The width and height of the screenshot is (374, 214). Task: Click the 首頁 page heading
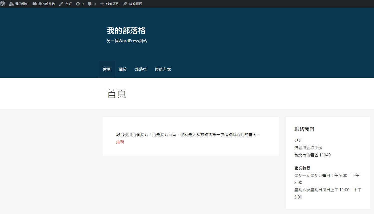[x=117, y=94]
